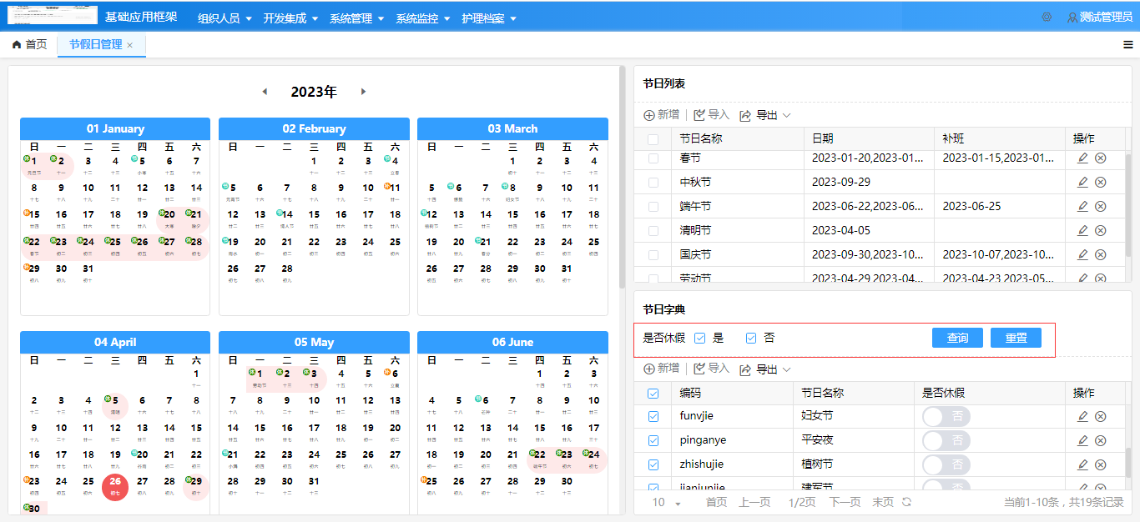Click the 查询 button
This screenshot has width=1140, height=522.
tap(956, 337)
